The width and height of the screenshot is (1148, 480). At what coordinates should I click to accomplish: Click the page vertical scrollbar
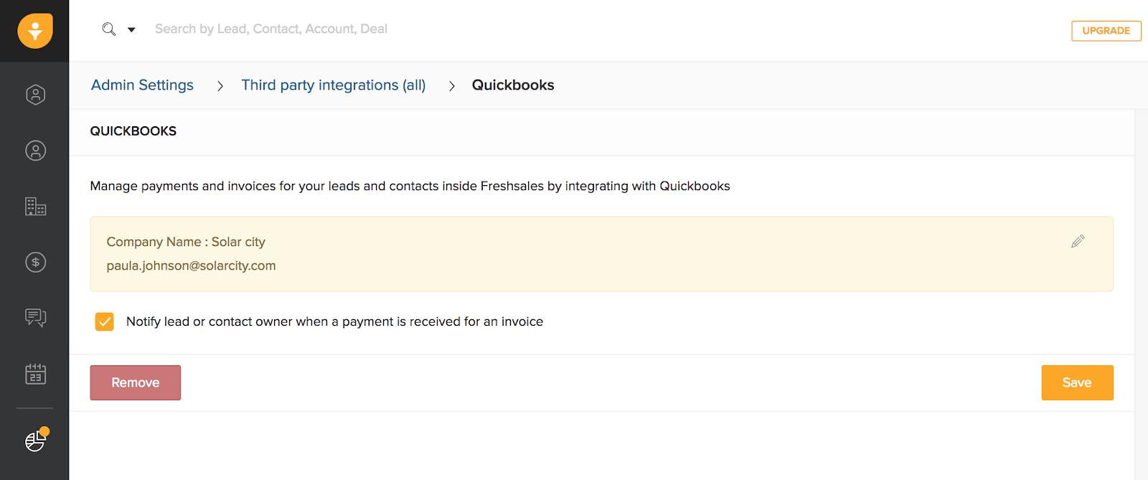(x=1141, y=287)
